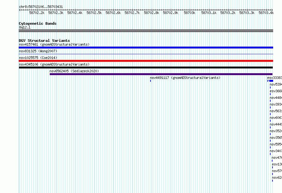The width and height of the screenshot is (282, 193).
Task: Click the nsv3524 variant label
Action: click(x=276, y=131)
